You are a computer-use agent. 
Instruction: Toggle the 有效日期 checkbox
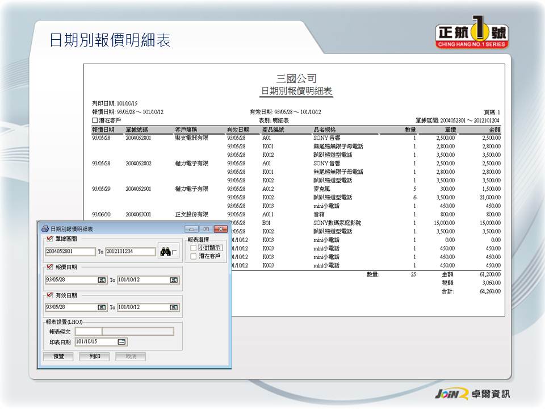(49, 295)
